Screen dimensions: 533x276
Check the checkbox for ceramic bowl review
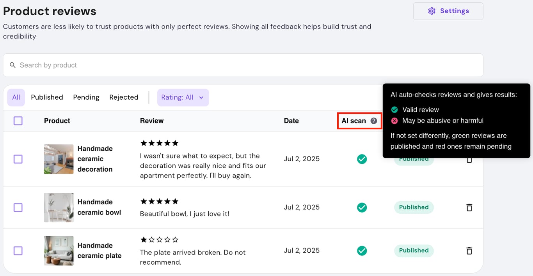click(18, 207)
